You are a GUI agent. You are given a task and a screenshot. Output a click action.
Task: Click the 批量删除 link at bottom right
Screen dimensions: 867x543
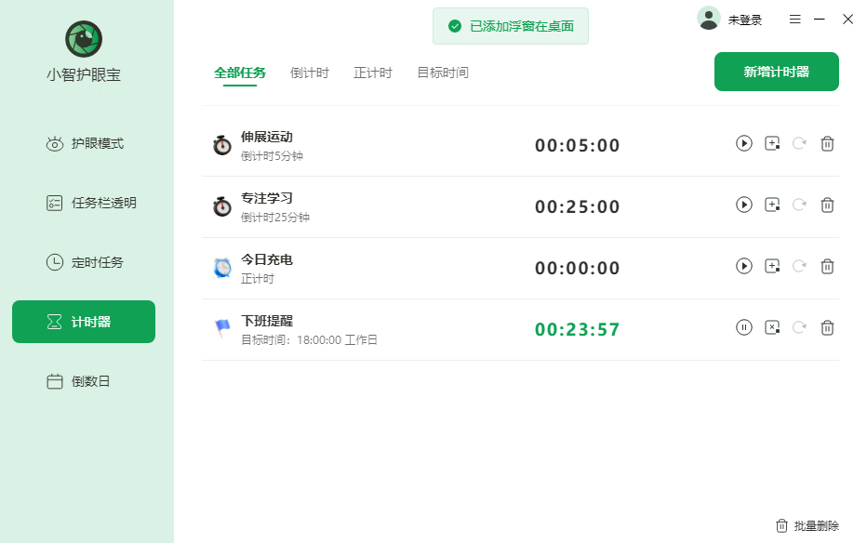pyautogui.click(x=817, y=525)
